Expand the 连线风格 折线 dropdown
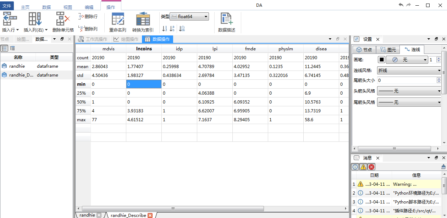 409,71
